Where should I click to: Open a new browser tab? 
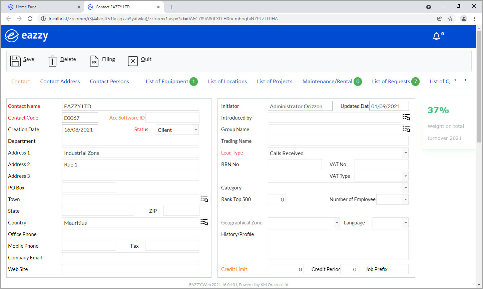tap(171, 7)
